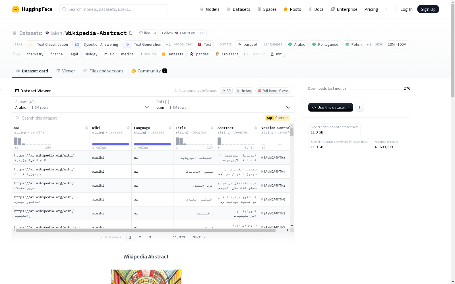
Task: Filter by the Arabic language tag
Action: pyautogui.click(x=297, y=44)
